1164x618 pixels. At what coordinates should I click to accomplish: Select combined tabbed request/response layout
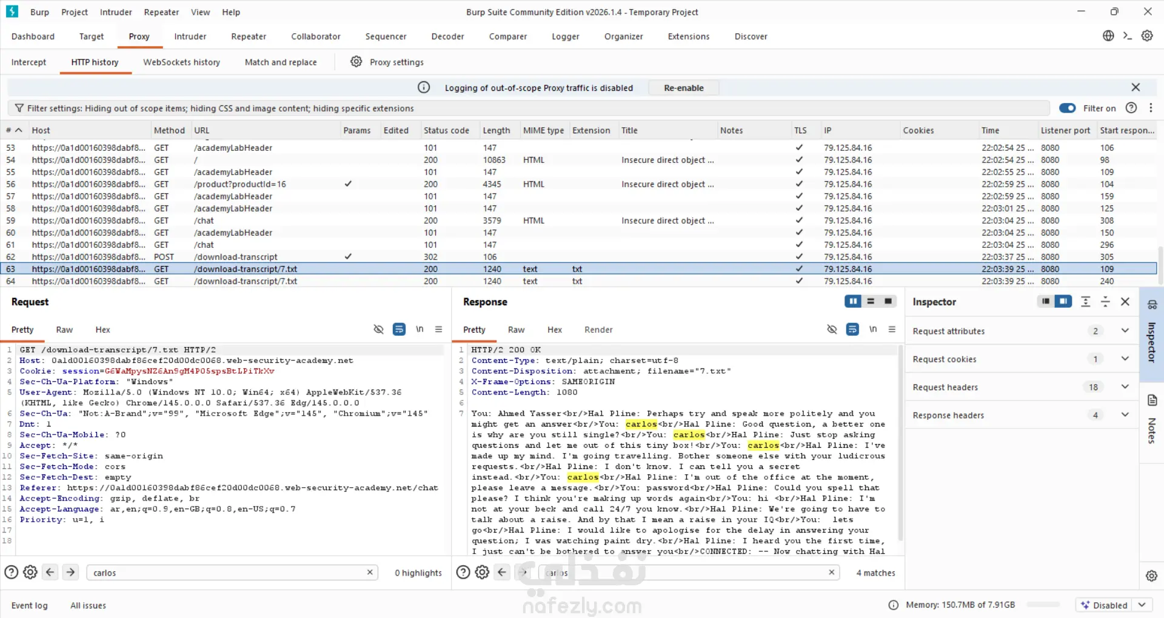pos(888,301)
